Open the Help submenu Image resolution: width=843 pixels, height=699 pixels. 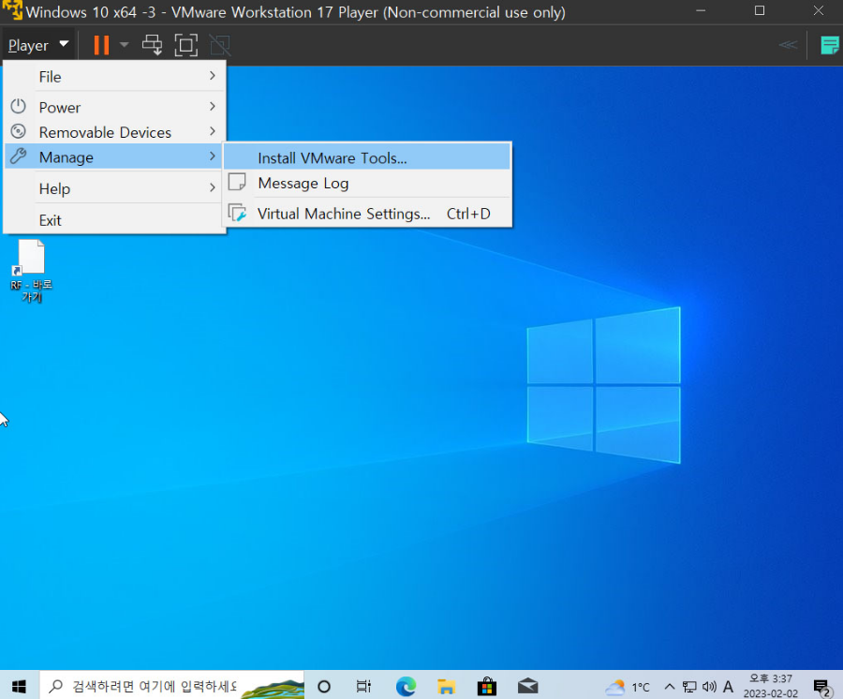coord(114,188)
